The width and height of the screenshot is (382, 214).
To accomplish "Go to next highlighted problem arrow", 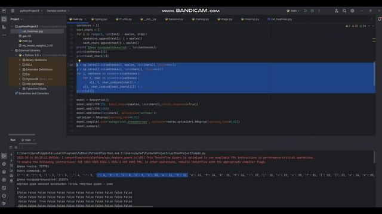I will (x=372, y=26).
